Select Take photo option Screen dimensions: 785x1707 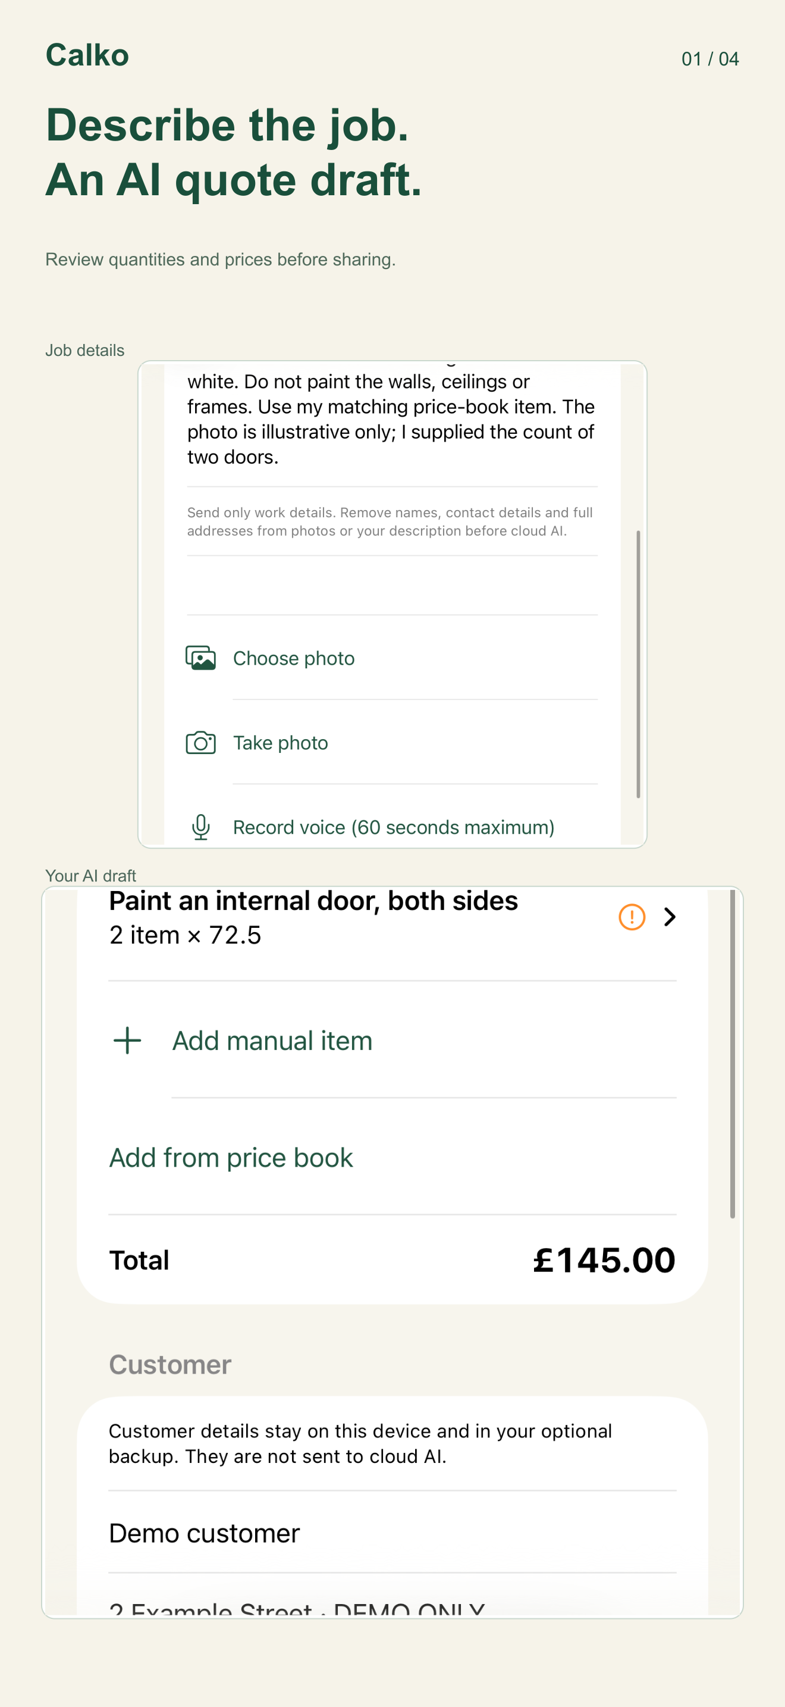pyautogui.click(x=392, y=743)
